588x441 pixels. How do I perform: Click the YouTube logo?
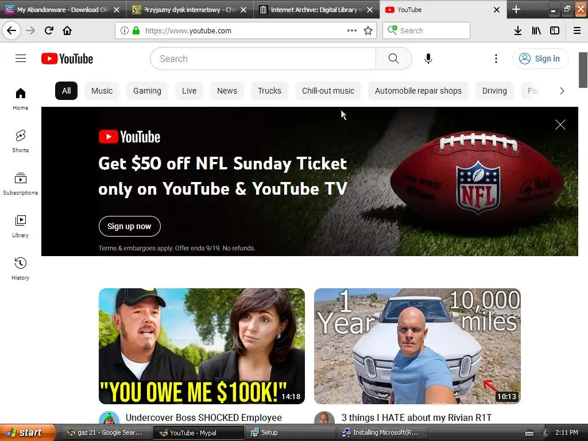[x=67, y=59]
